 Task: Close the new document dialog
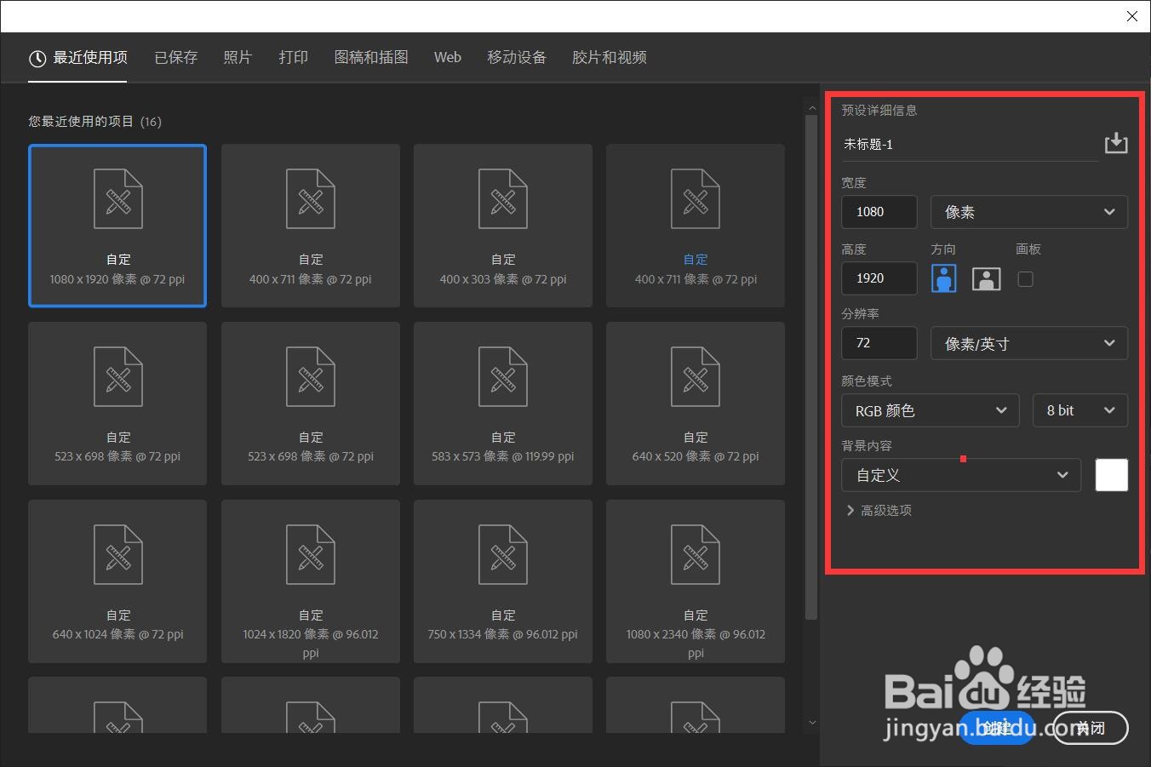(1131, 16)
